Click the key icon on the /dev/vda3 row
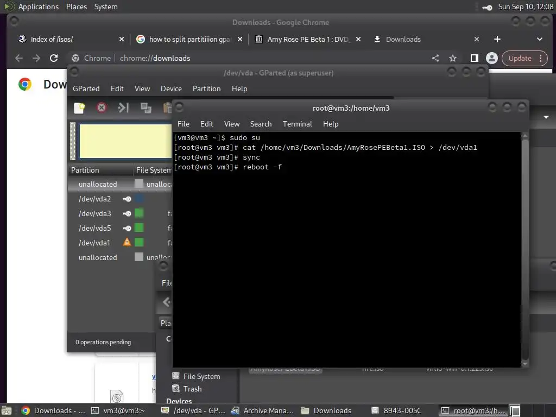 click(127, 213)
